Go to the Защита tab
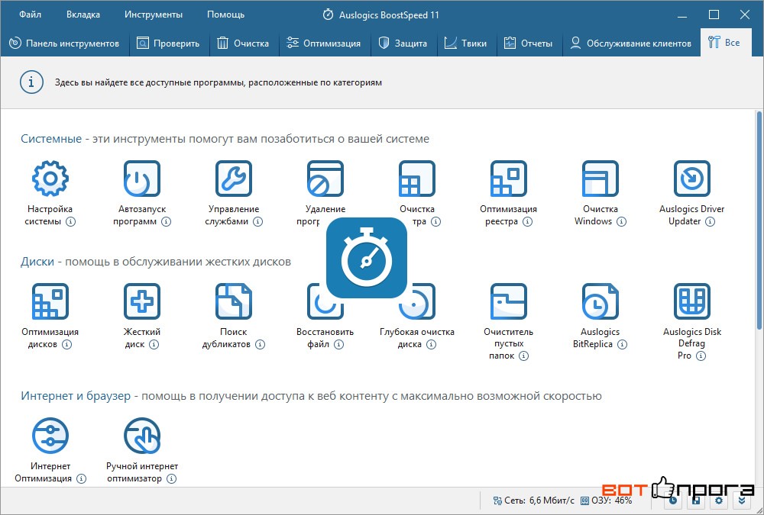The height and width of the screenshot is (515, 764). pyautogui.click(x=403, y=43)
